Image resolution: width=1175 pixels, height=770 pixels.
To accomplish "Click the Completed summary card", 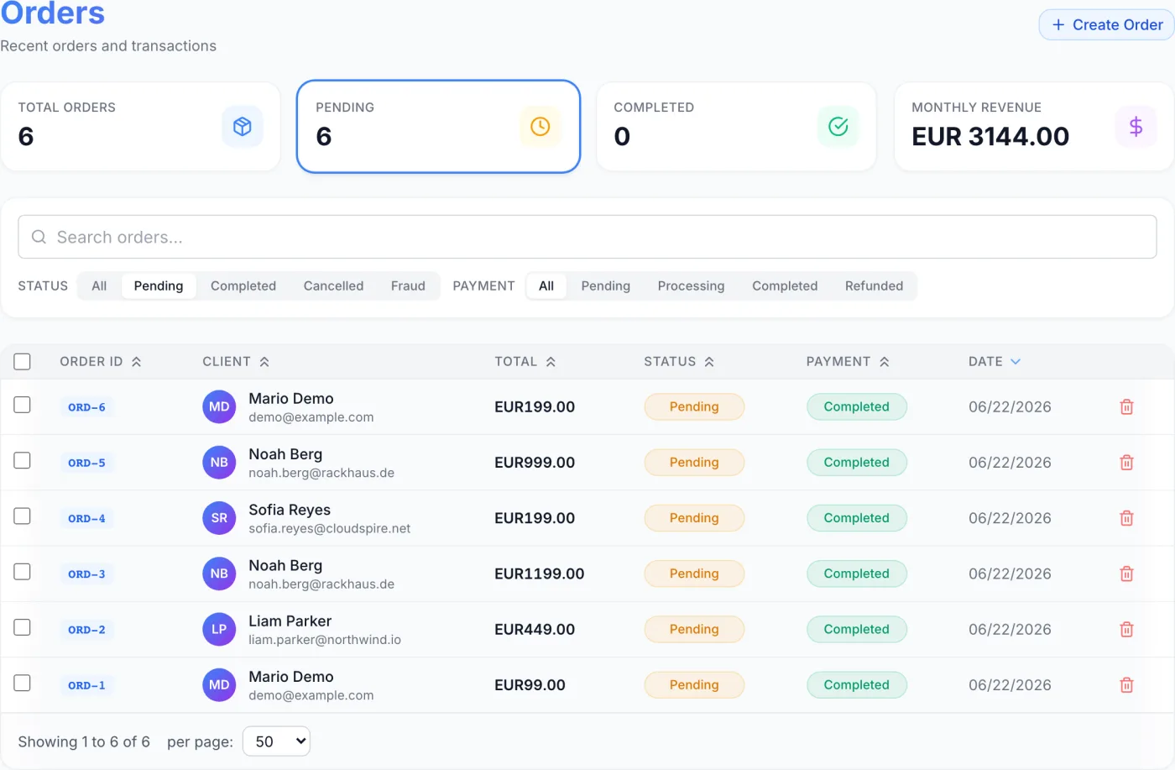I will [x=736, y=127].
